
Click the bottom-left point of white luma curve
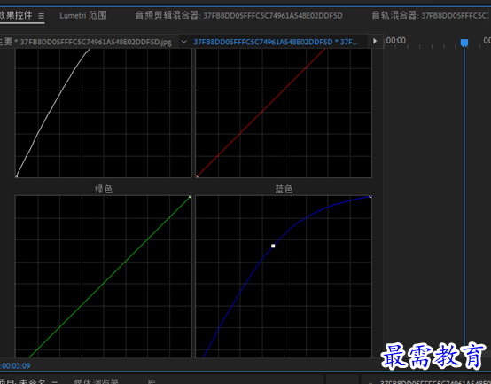click(16, 176)
